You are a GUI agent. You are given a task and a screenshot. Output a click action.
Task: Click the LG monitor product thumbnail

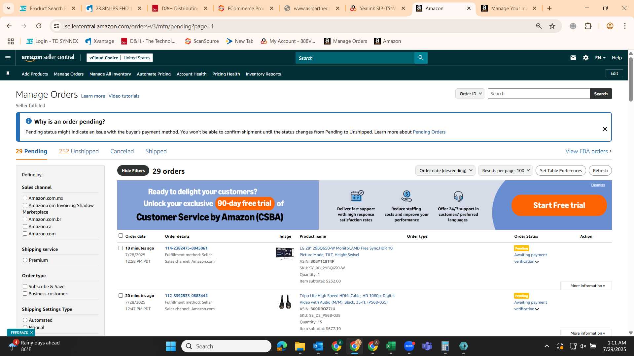click(x=285, y=254)
